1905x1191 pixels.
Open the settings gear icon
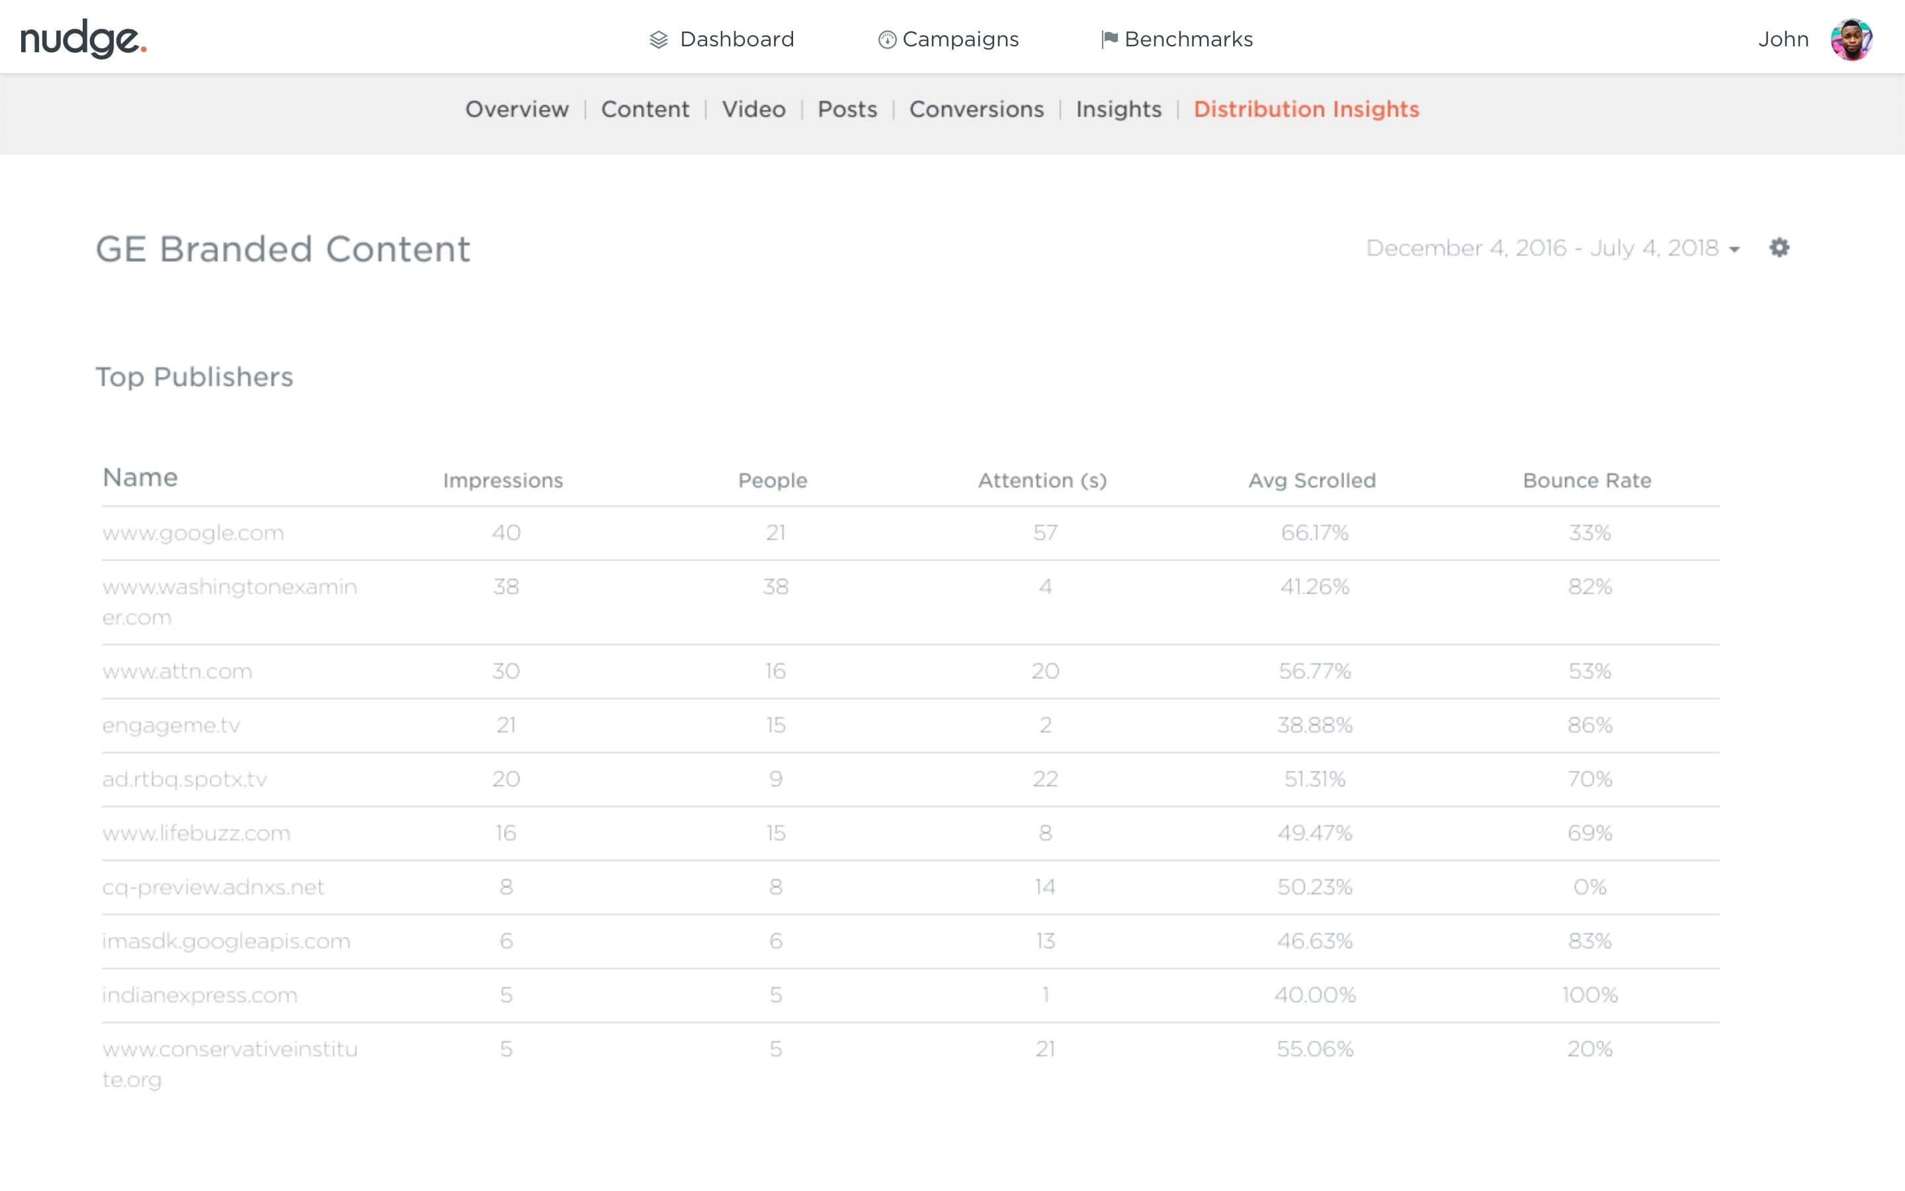1779,248
